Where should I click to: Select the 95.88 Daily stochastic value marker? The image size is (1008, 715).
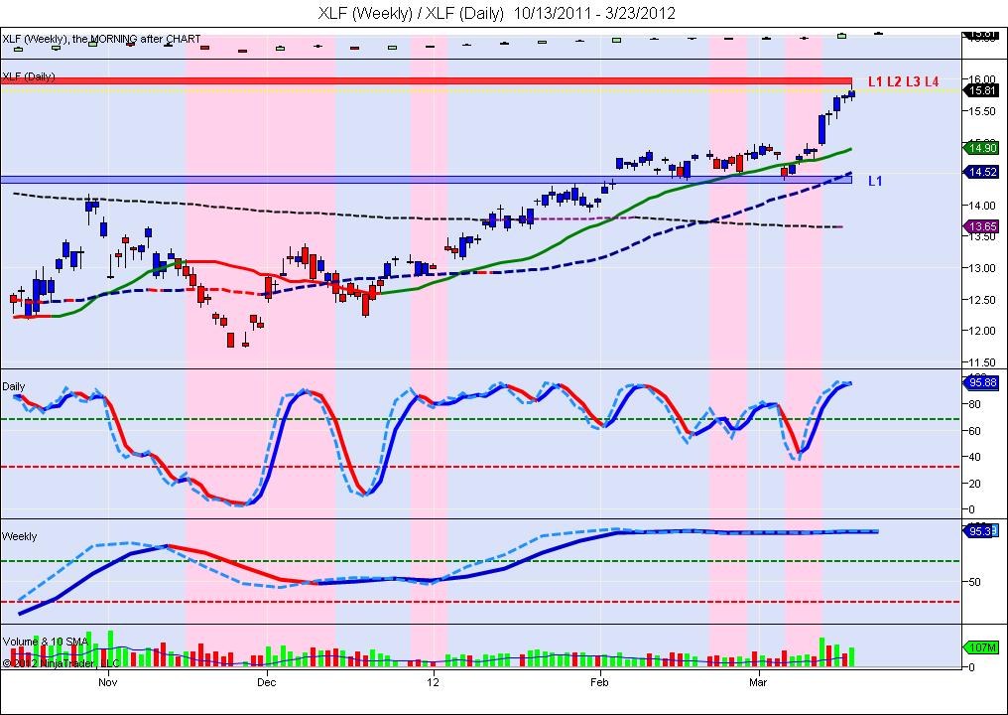point(982,382)
